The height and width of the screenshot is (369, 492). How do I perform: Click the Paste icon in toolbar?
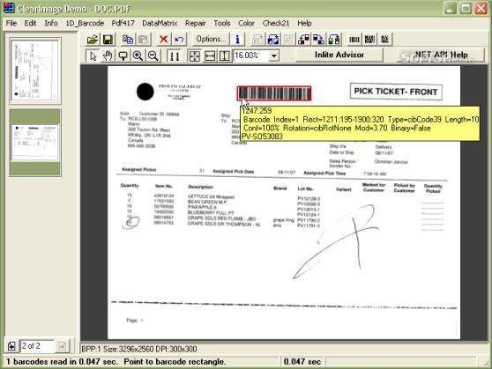(x=143, y=40)
